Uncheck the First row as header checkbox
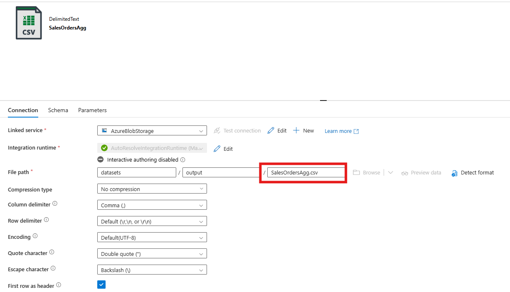This screenshot has width=510, height=292. [x=101, y=285]
